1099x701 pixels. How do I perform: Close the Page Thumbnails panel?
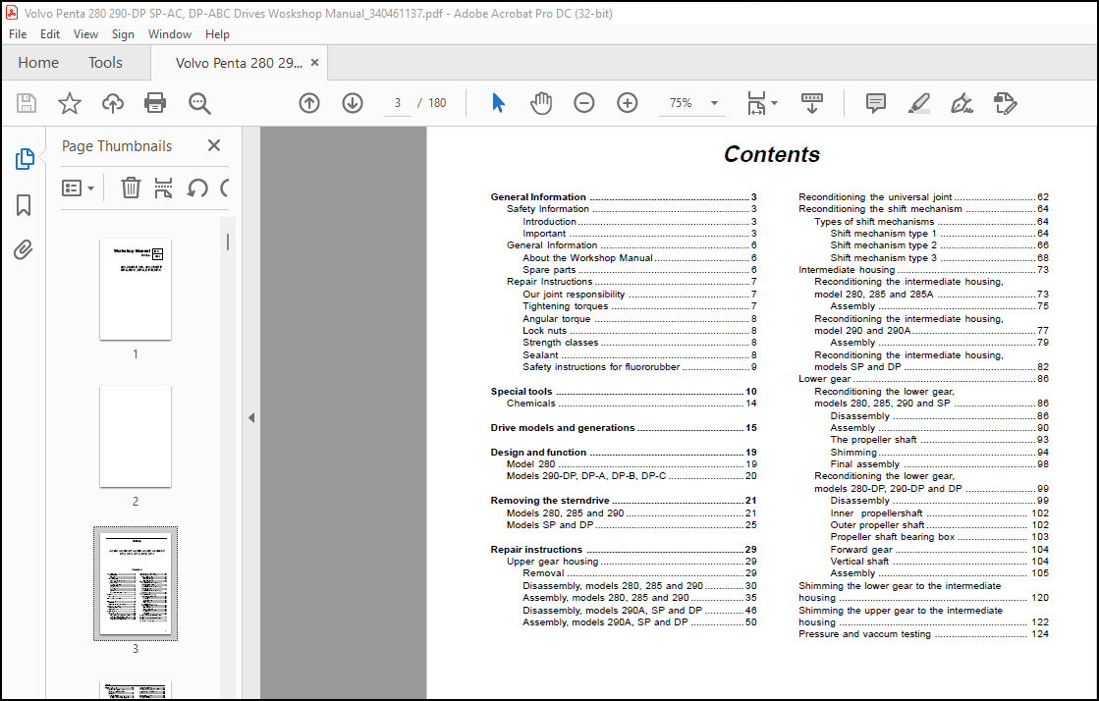click(214, 145)
